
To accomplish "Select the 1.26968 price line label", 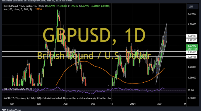I will point(192,57).
